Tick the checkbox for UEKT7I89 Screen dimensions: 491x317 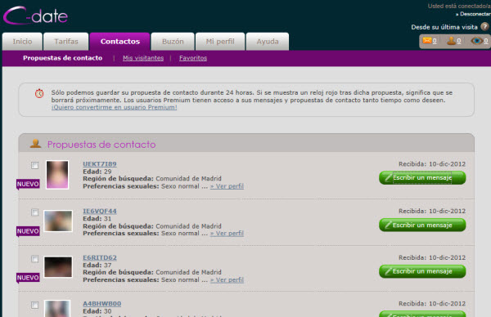[x=34, y=165]
